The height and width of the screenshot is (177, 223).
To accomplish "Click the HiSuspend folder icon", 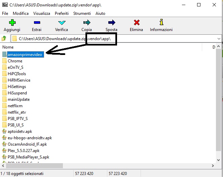I will [4, 93].
